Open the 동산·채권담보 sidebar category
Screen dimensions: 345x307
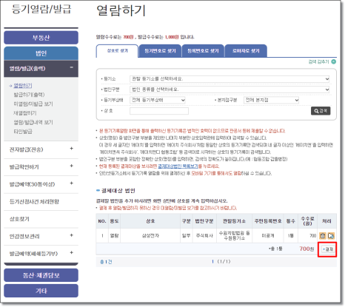tap(41, 275)
